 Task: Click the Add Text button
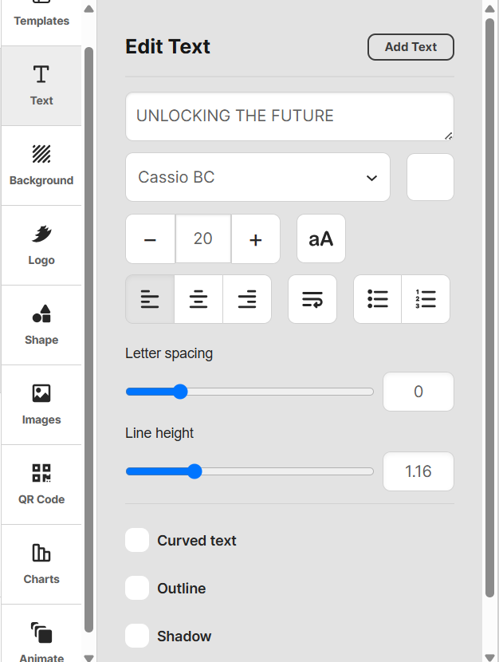pyautogui.click(x=411, y=47)
